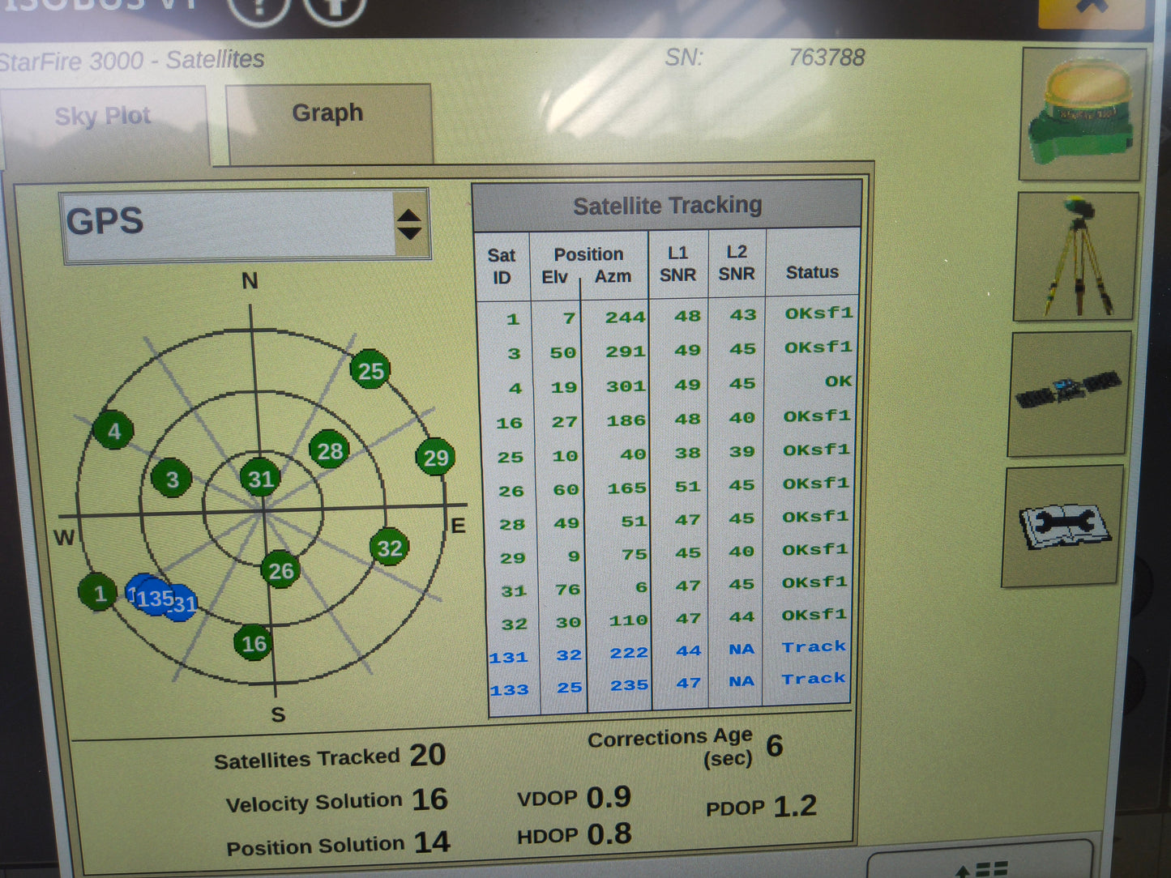Image resolution: width=1171 pixels, height=878 pixels.
Task: Click the StarFire 3000 - Satellites title
Action: (131, 61)
